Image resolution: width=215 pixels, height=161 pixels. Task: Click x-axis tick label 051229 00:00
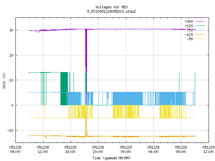(x=126, y=150)
